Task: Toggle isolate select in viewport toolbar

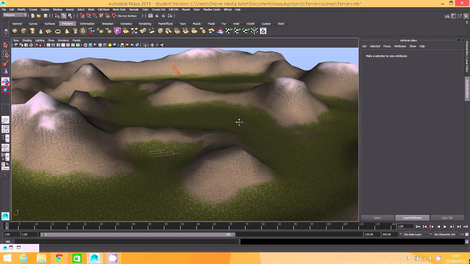Action: (145, 45)
